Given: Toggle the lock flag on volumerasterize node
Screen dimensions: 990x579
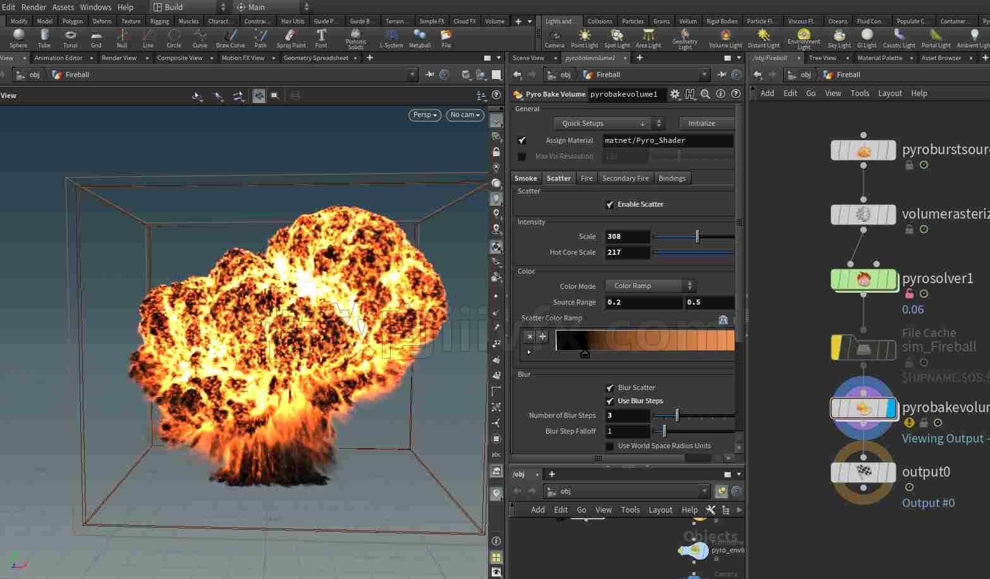Looking at the screenshot, I should click(909, 229).
